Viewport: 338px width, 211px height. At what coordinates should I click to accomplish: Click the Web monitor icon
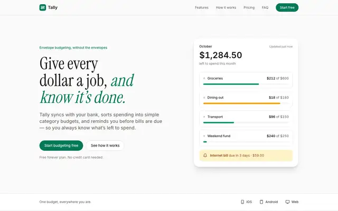tap(287, 202)
